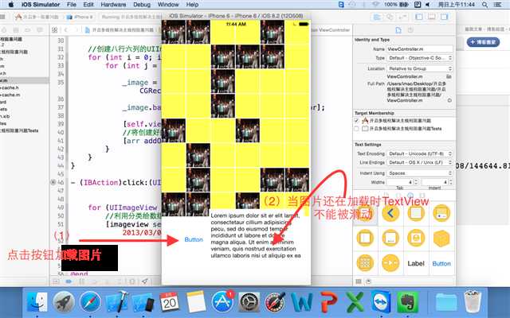
Task: Open Evernote from the Dock
Action: pos(407,302)
